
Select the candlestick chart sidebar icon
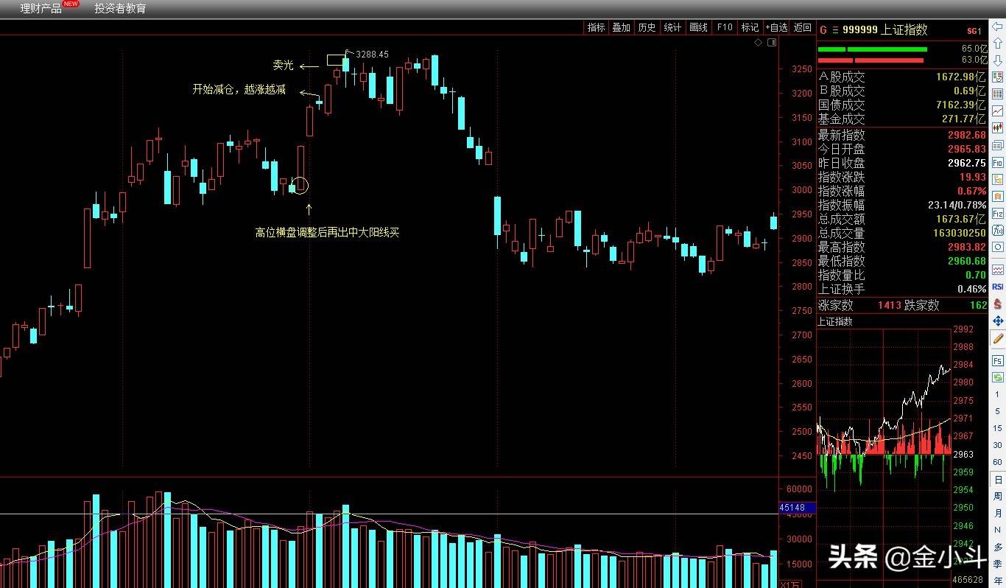click(998, 128)
